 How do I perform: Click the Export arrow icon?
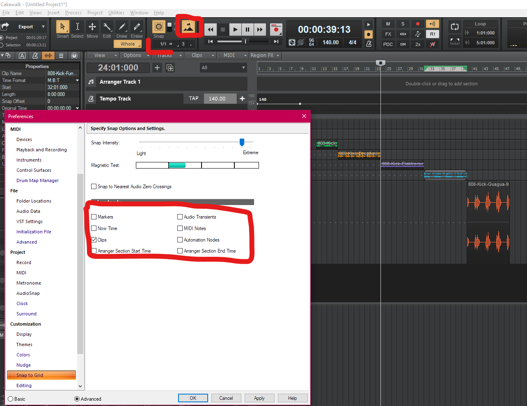(x=5, y=27)
